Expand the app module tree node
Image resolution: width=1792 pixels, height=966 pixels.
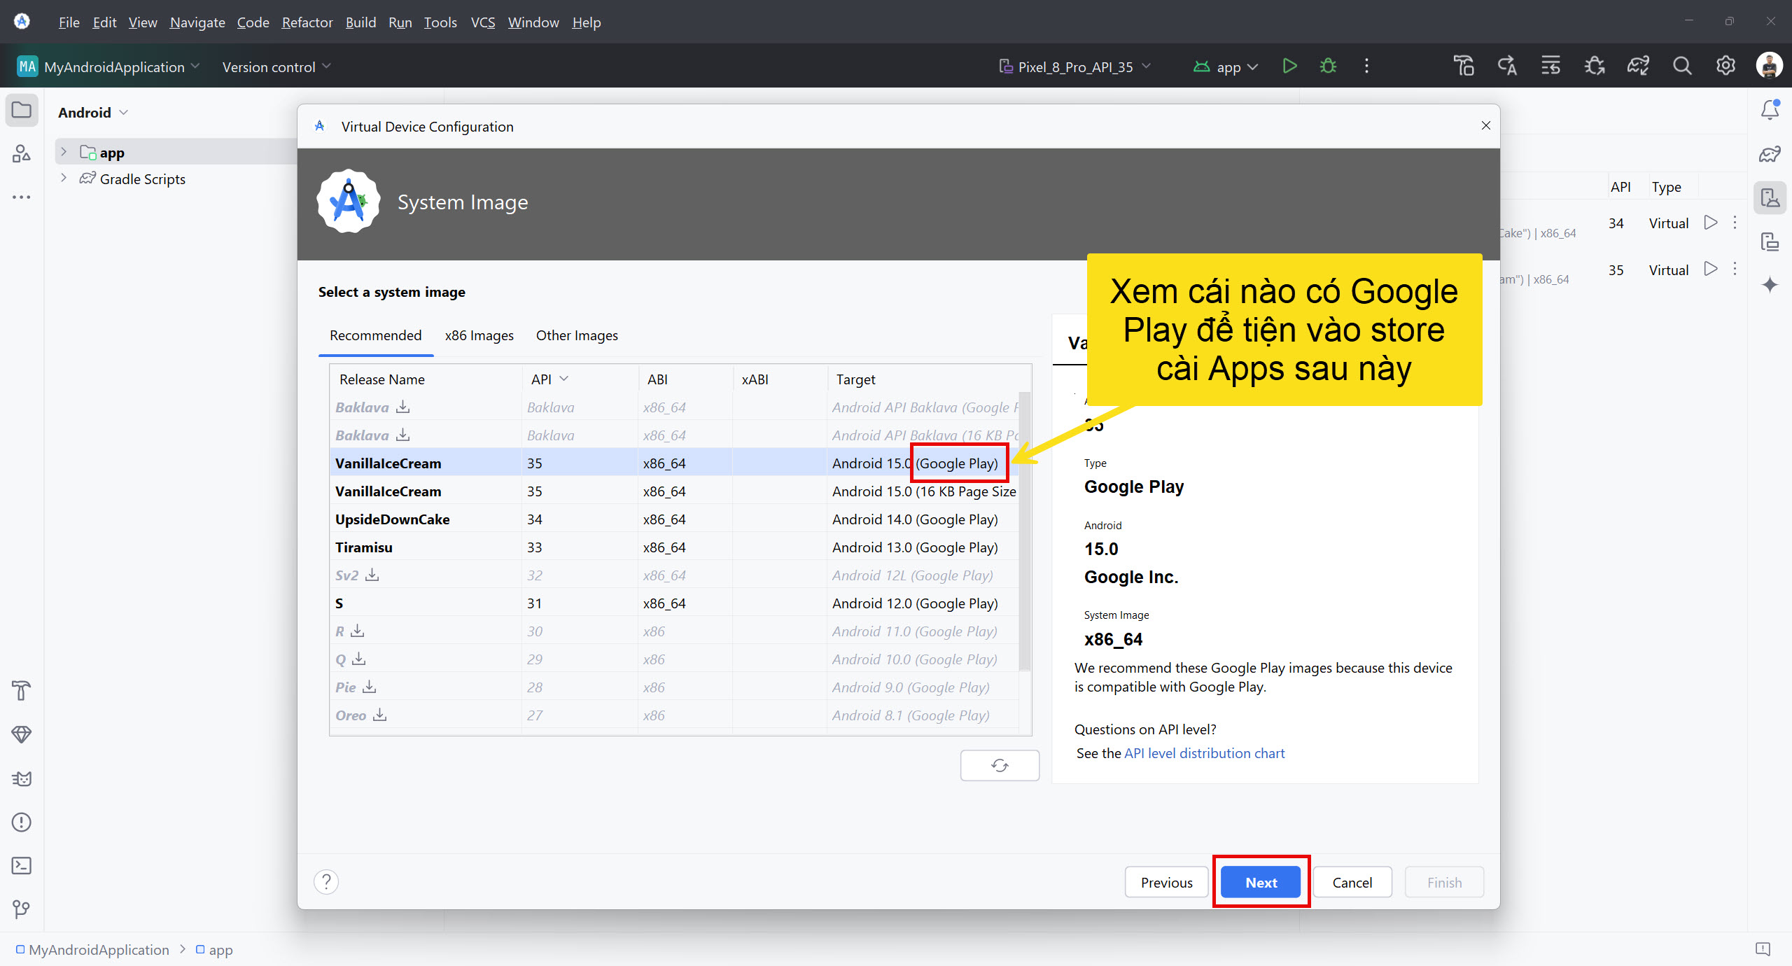click(64, 152)
